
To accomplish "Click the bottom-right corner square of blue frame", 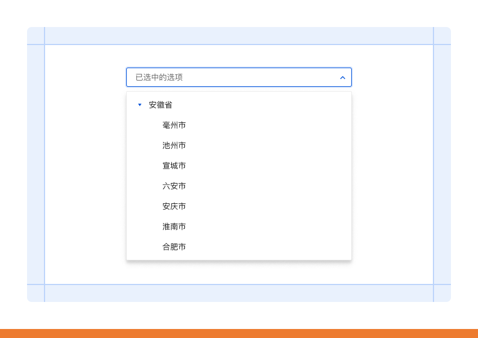I will [442, 293].
